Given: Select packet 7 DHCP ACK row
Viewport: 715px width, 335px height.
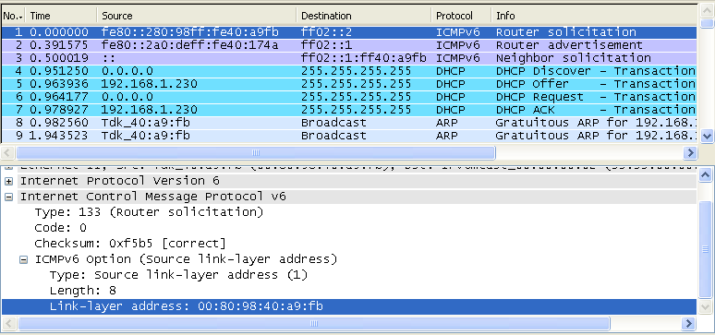Looking at the screenshot, I should point(349,110).
